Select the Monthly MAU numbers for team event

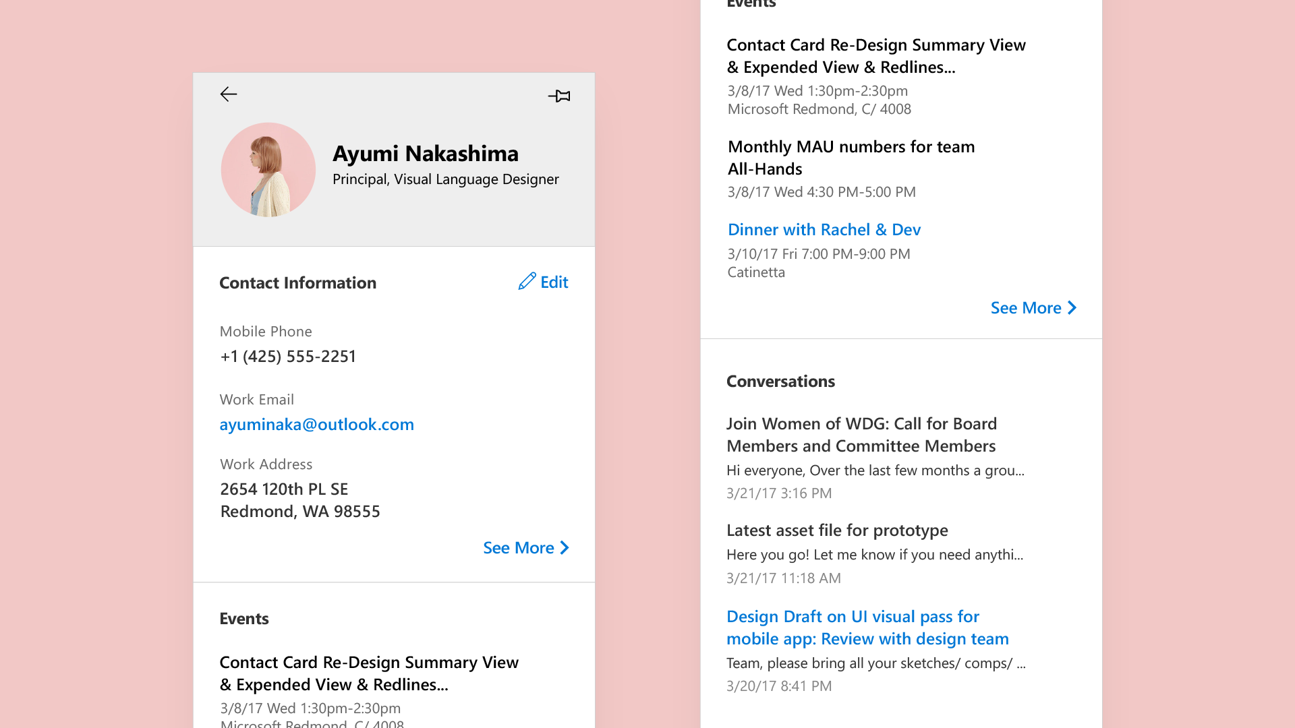click(x=851, y=157)
